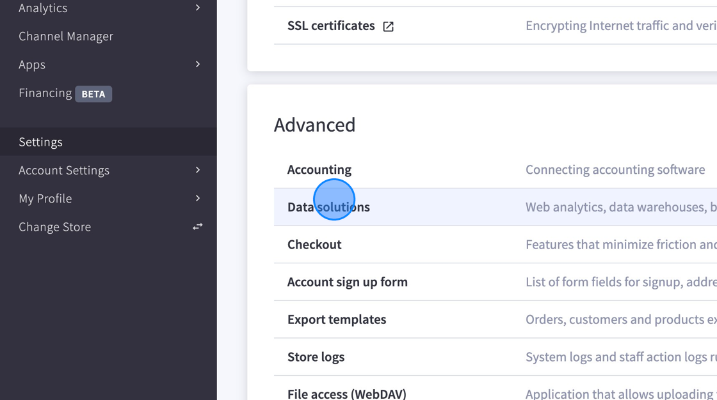Expand the My Profile chevron
The image size is (717, 400).
(198, 198)
